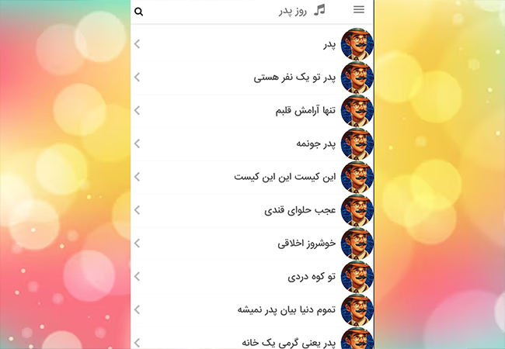Click the search magnifier icon

click(138, 12)
